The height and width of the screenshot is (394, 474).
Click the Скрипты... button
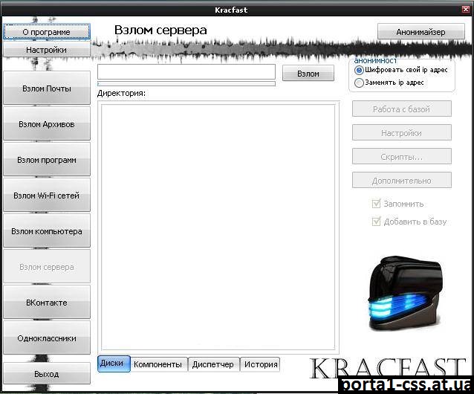coord(401,157)
